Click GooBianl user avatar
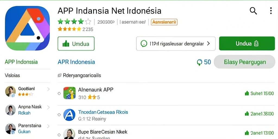 click(10, 91)
